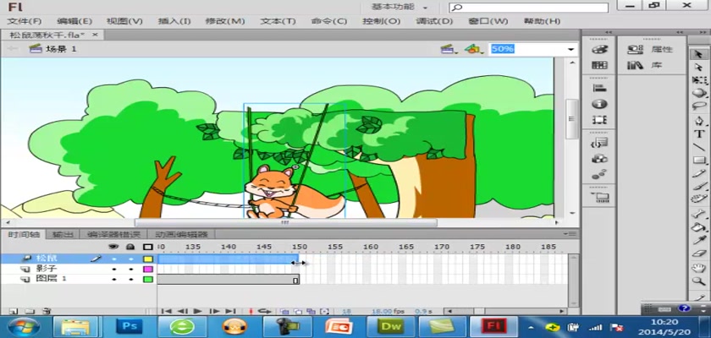Screen dimensions: 711x338
Task: Open the stage zoom percentage dropdown
Action: (570, 49)
